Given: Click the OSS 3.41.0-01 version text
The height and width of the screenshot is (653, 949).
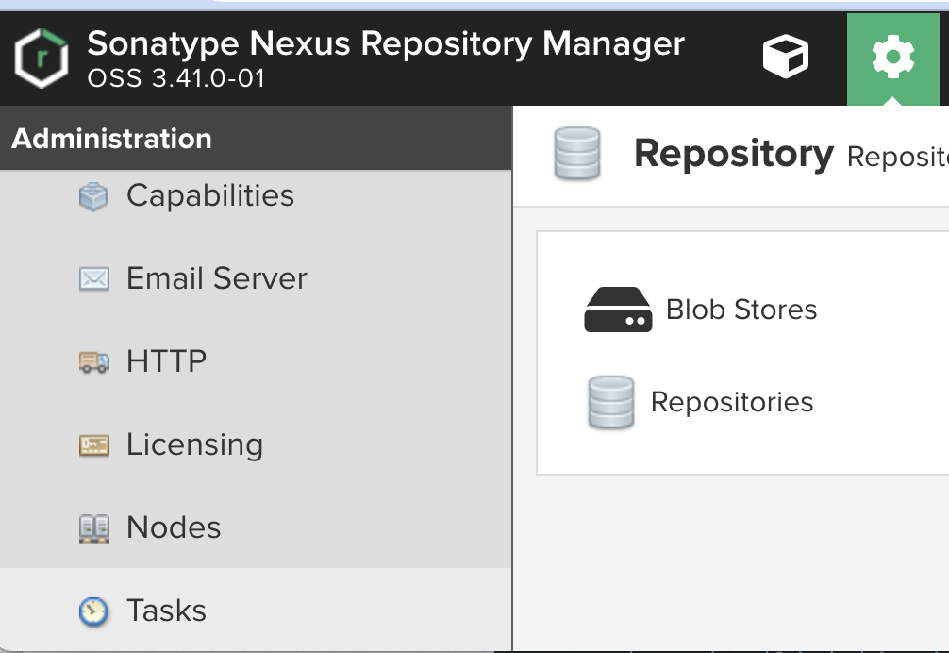Looking at the screenshot, I should [176, 78].
